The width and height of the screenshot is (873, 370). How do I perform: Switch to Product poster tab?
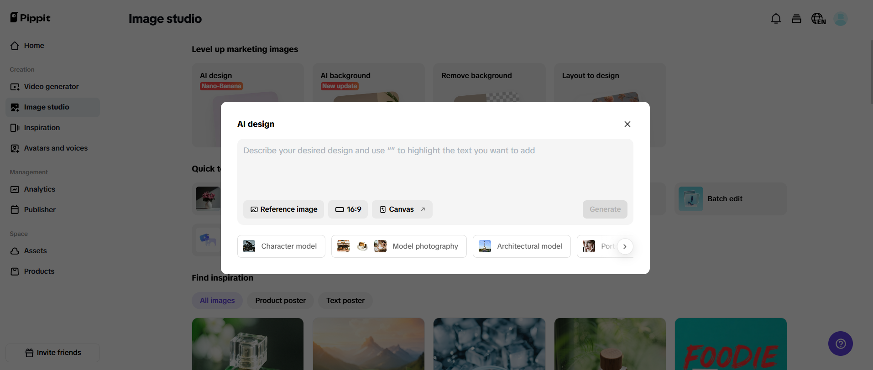click(280, 301)
